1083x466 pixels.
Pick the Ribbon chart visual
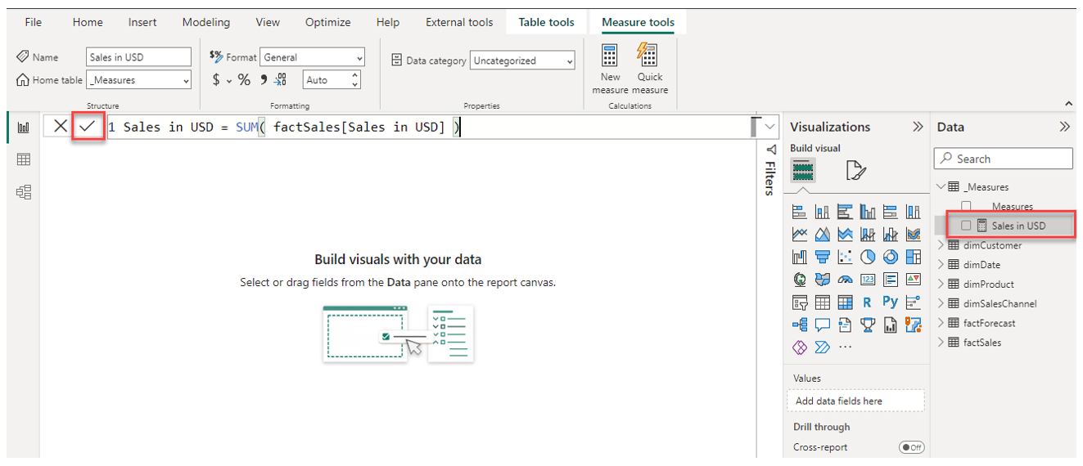pos(914,235)
